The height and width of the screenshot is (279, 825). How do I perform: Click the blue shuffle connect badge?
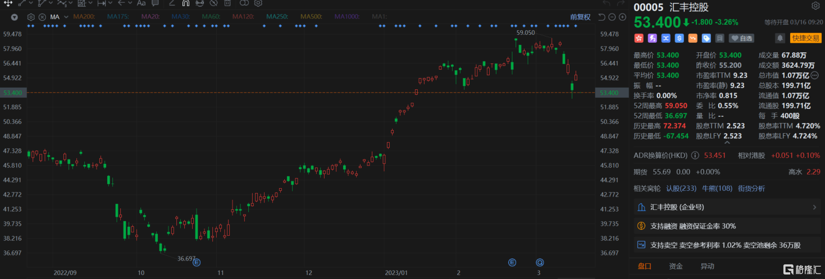coord(666,38)
